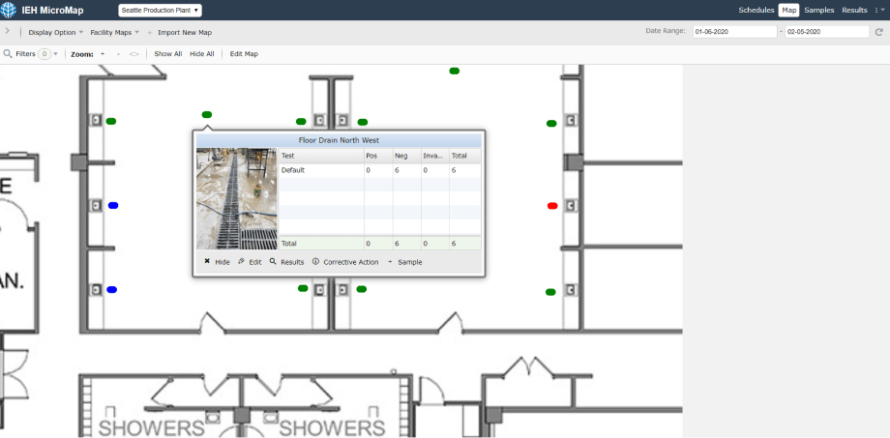The width and height of the screenshot is (890, 438).
Task: Click the red sample point marker
Action: [552, 206]
